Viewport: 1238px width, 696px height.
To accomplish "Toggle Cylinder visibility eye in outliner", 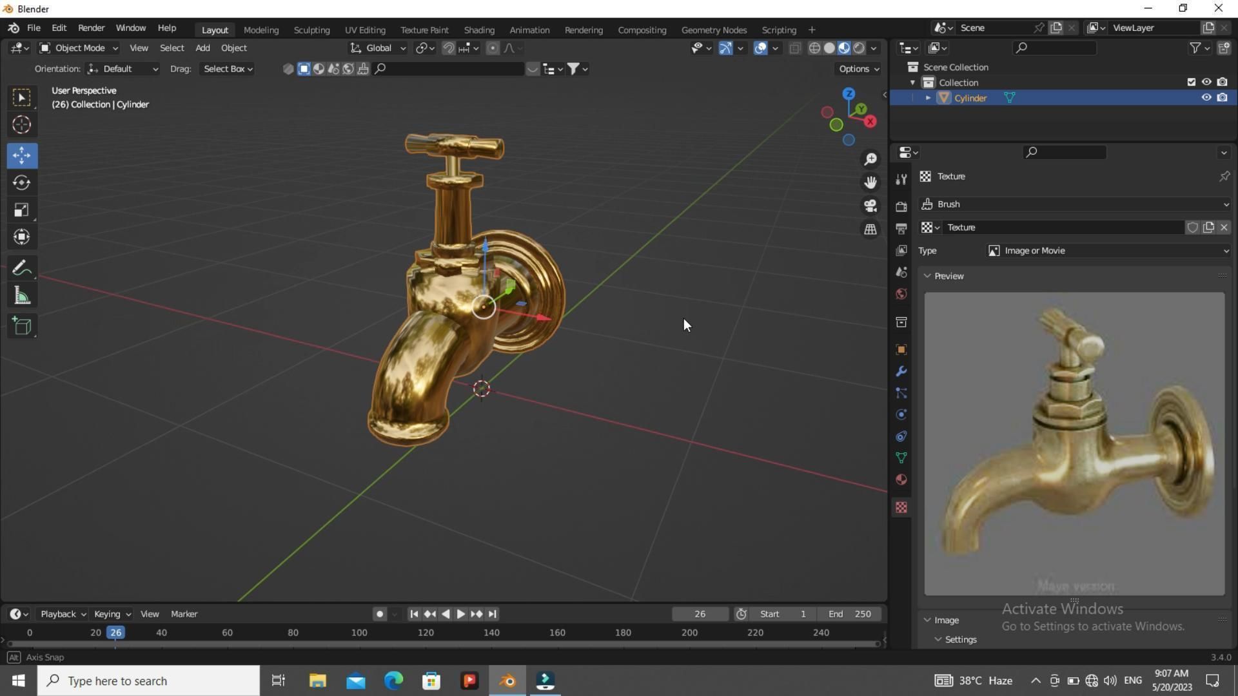I will click(1206, 97).
